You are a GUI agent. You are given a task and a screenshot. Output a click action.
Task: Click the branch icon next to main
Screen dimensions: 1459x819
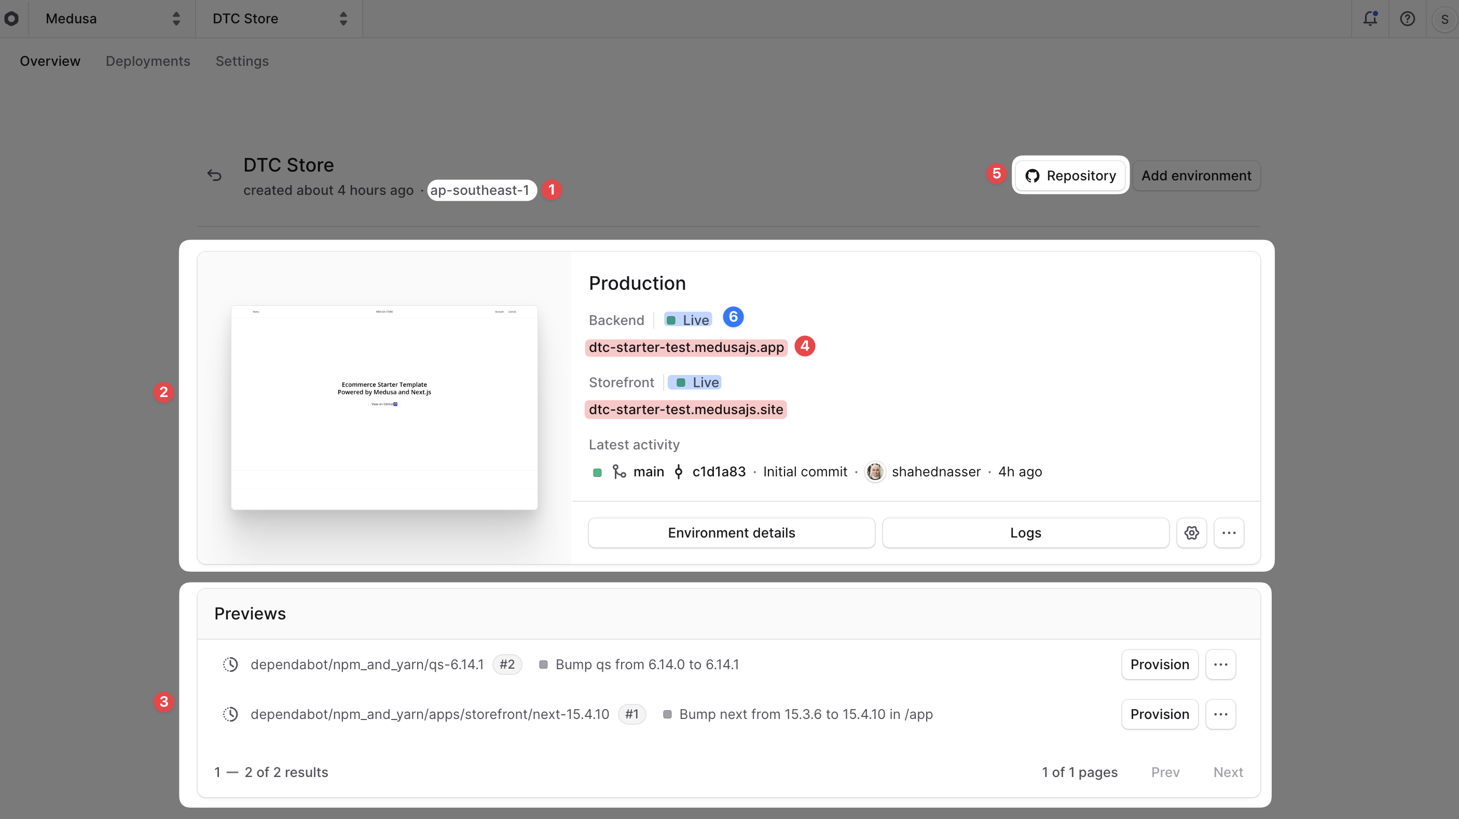coord(618,472)
